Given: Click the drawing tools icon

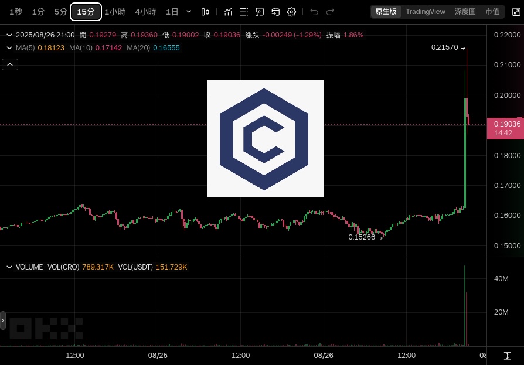Looking at the screenshot, I should [260, 12].
